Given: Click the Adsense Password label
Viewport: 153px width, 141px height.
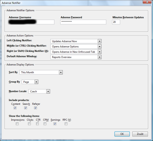Looking at the screenshot, I should click(71, 17).
